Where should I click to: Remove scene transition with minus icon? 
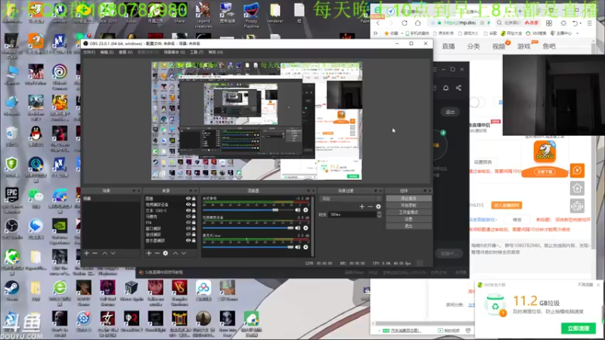(370, 206)
